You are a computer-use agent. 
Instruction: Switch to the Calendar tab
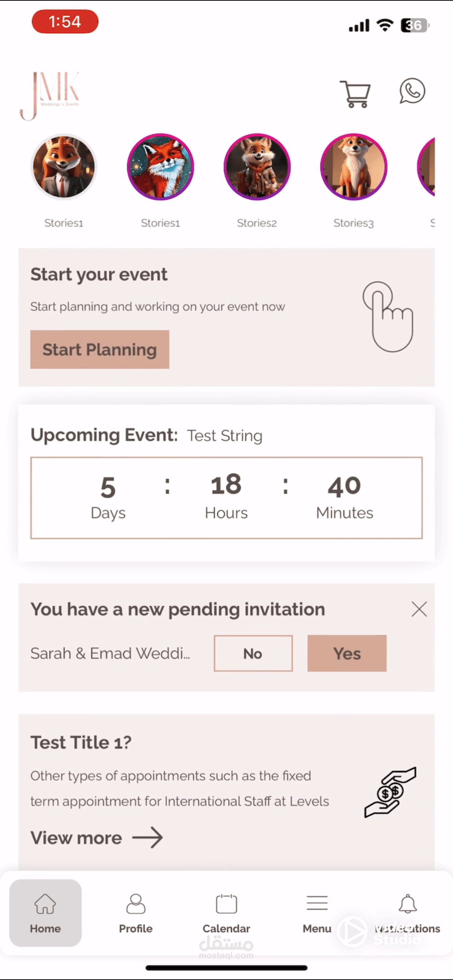tap(226, 912)
